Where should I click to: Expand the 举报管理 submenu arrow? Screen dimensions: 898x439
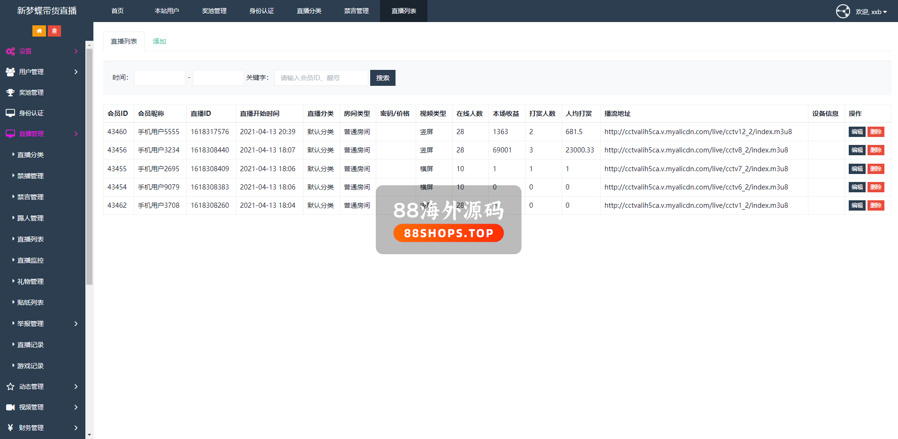(76, 324)
